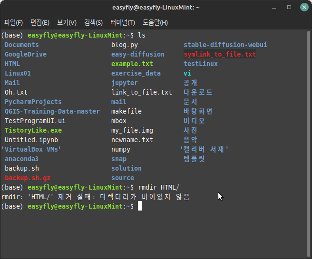Click HTML in the ls listing

click(12, 64)
